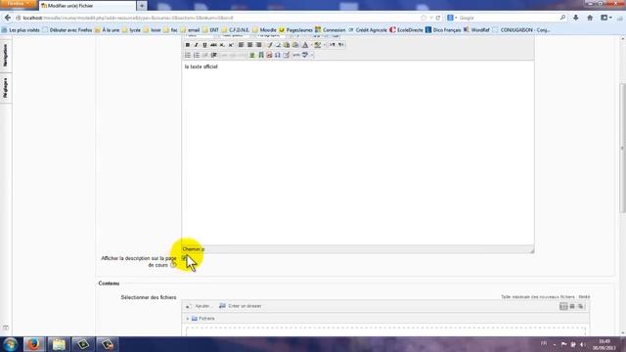Click the paste from Word icon
The width and height of the screenshot is (626, 352).
pos(295,45)
